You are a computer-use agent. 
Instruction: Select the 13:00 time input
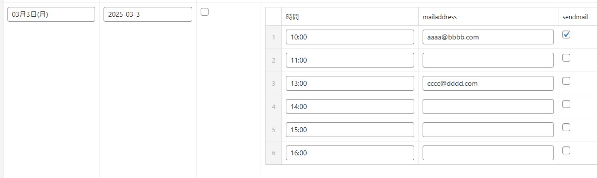tap(350, 83)
